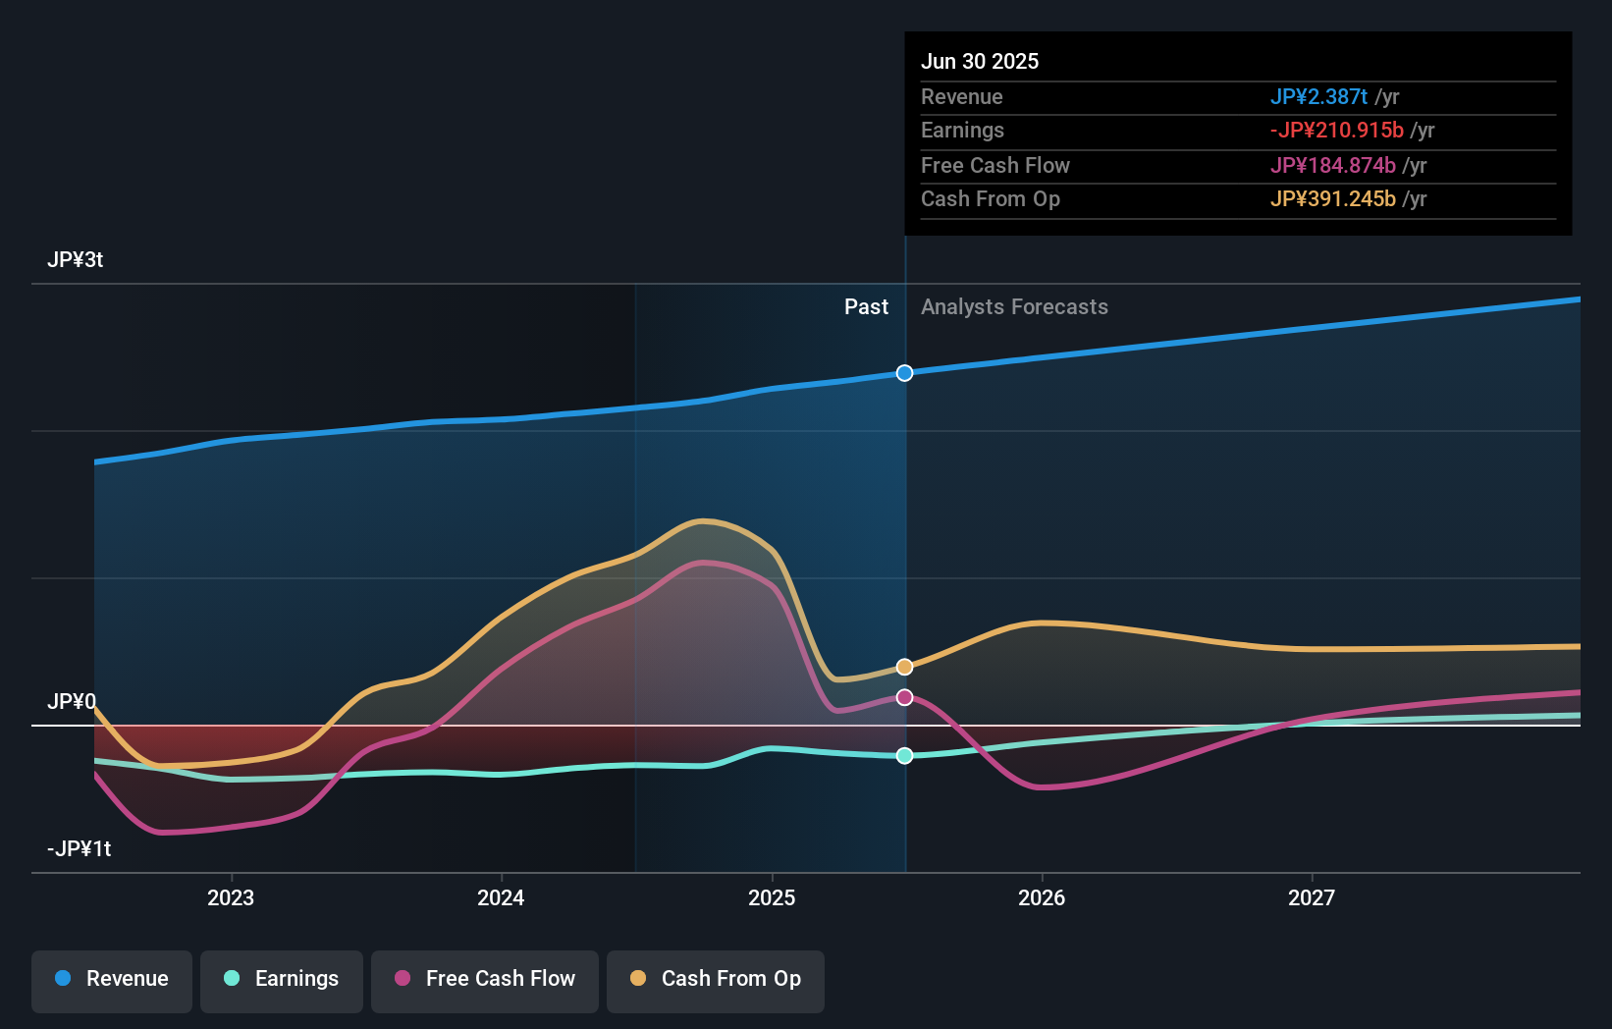Hide the Earnings series via its legend button
The image size is (1612, 1029).
(x=282, y=979)
